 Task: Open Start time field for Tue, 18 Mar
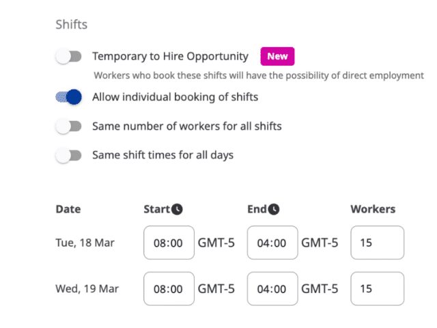169,243
